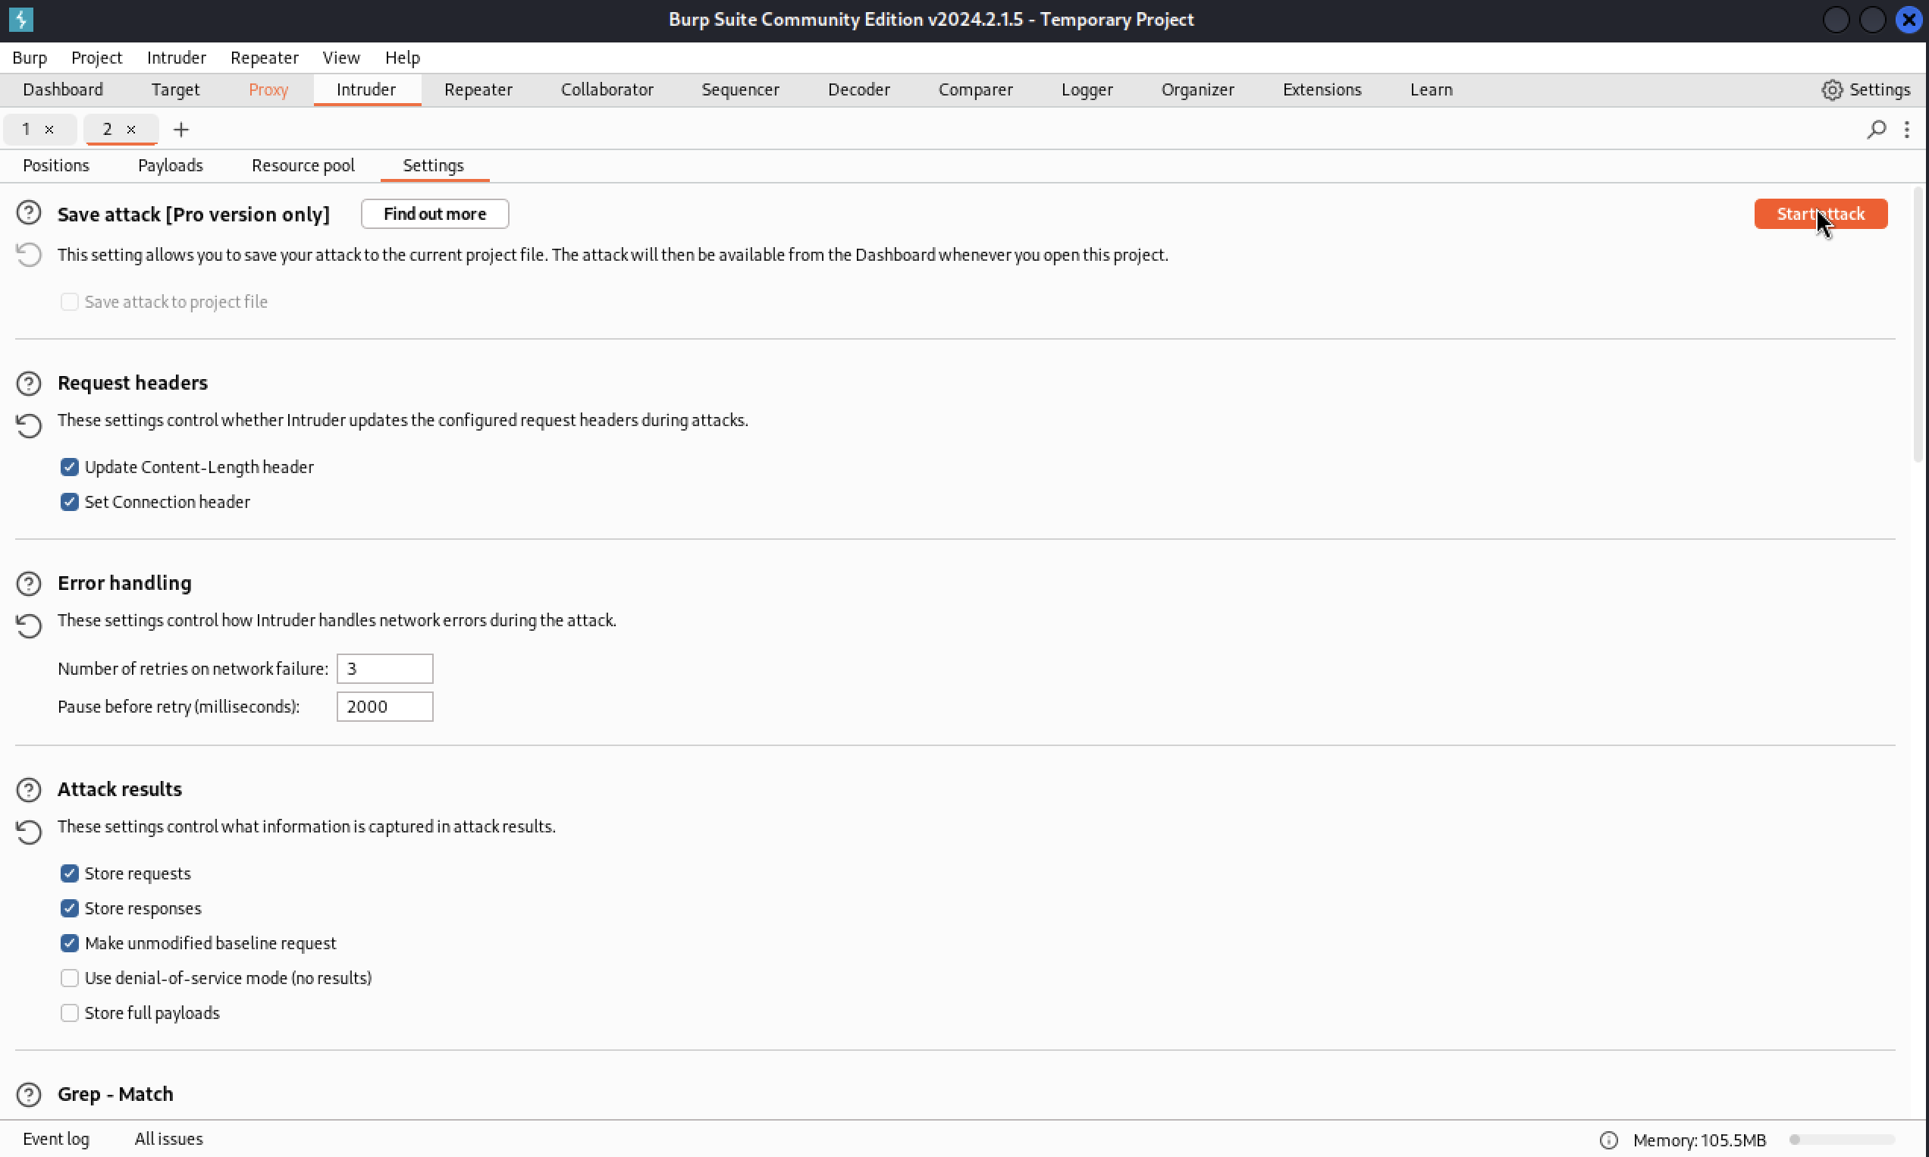Image resolution: width=1929 pixels, height=1157 pixels.
Task: Click the Pause before retry input field
Action: tap(384, 707)
